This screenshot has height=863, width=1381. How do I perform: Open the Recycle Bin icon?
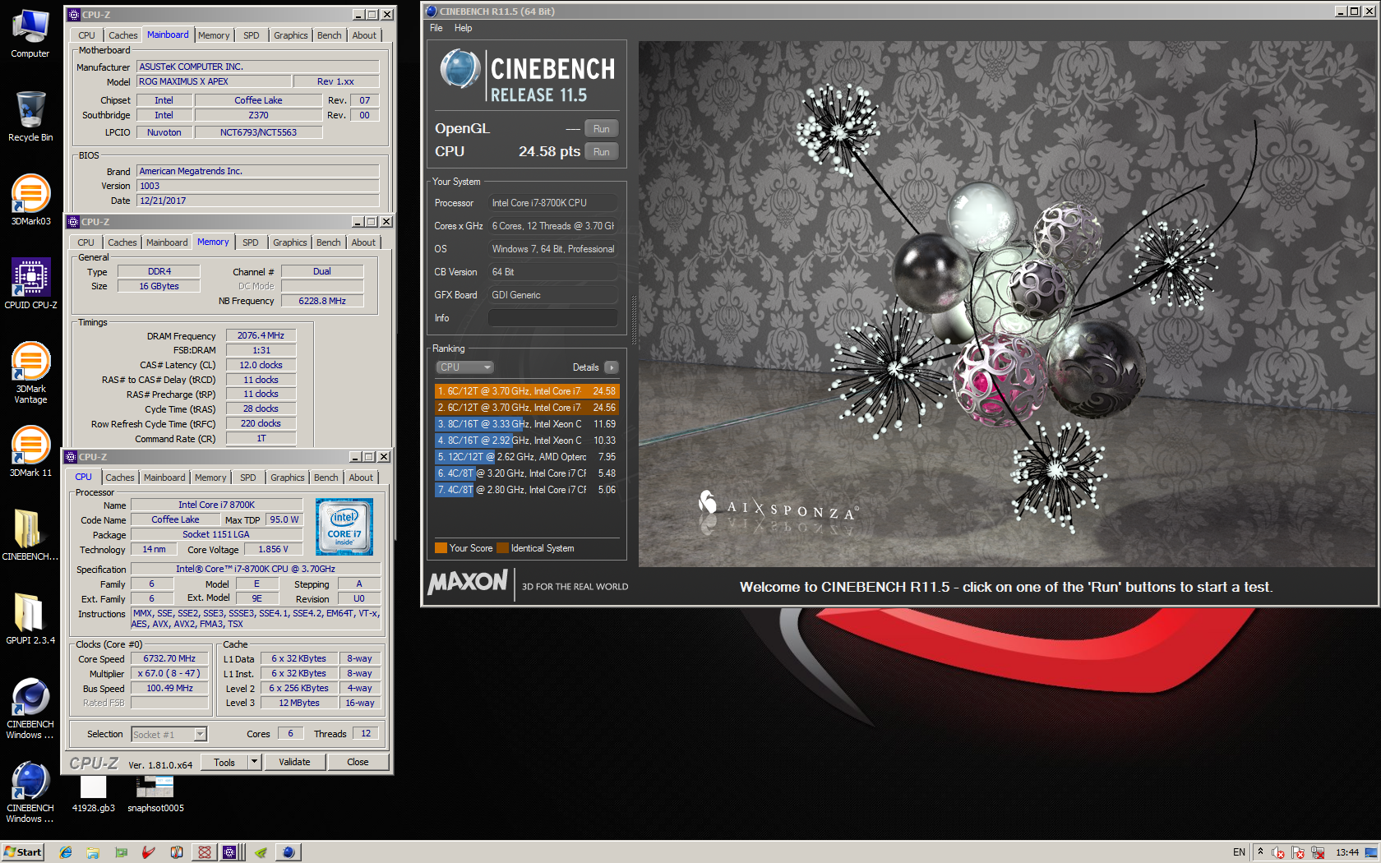(x=30, y=117)
